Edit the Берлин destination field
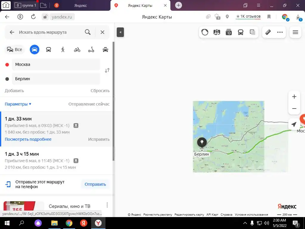 click(x=56, y=79)
